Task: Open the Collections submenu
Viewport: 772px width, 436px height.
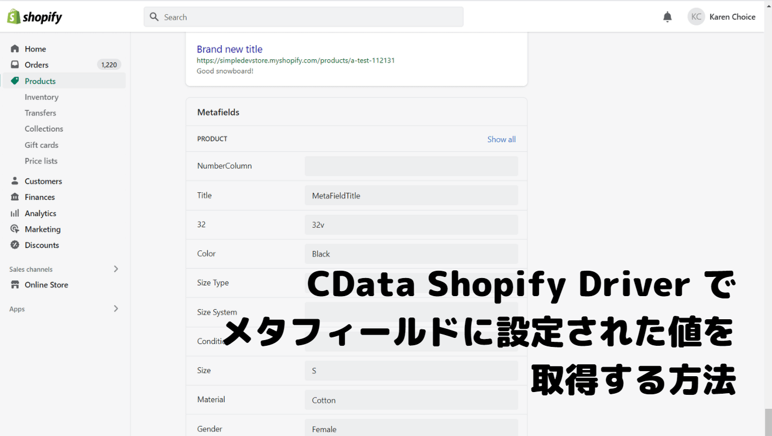Action: pos(44,129)
